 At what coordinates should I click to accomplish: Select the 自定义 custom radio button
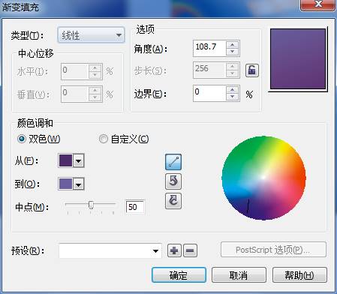pos(104,139)
